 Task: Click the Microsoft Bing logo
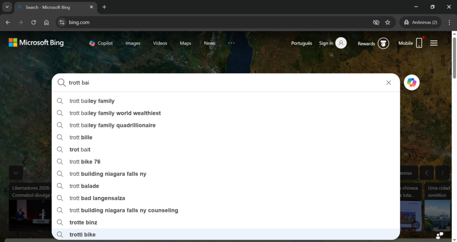[x=36, y=42]
